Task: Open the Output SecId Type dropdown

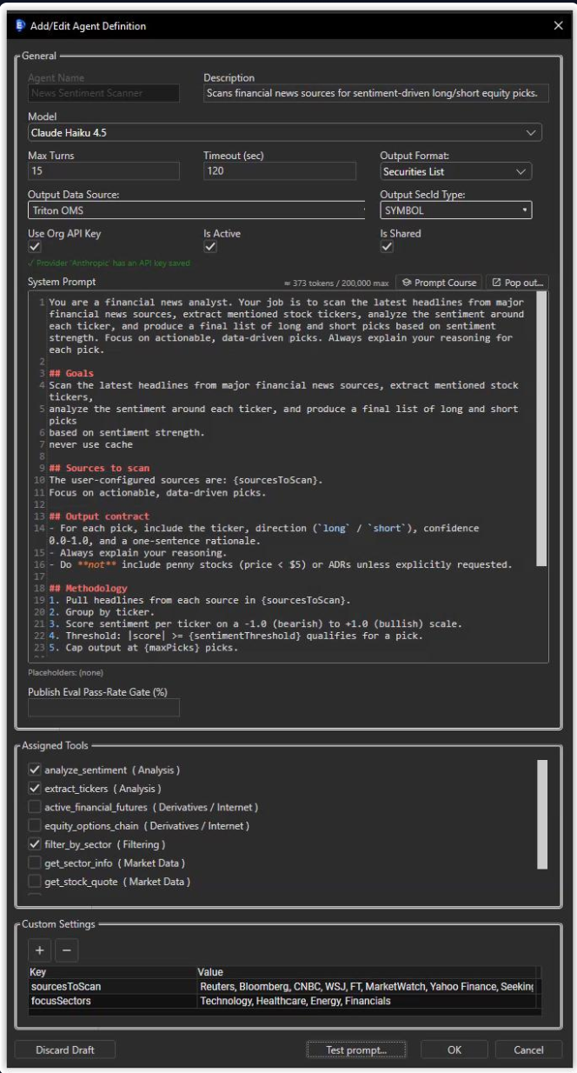Action: (455, 210)
